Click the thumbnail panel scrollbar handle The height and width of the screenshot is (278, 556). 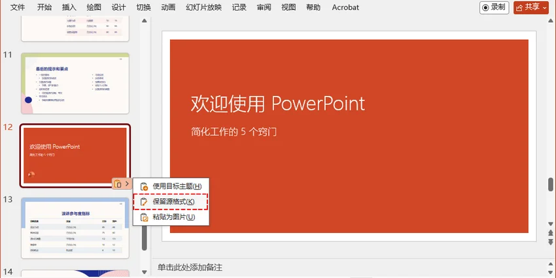pos(145,237)
